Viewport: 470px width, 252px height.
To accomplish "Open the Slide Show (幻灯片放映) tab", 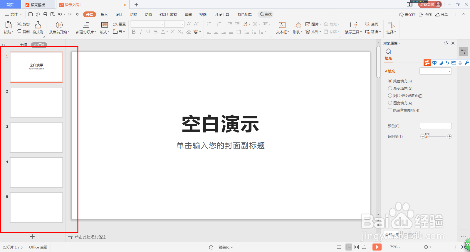I will (x=168, y=14).
